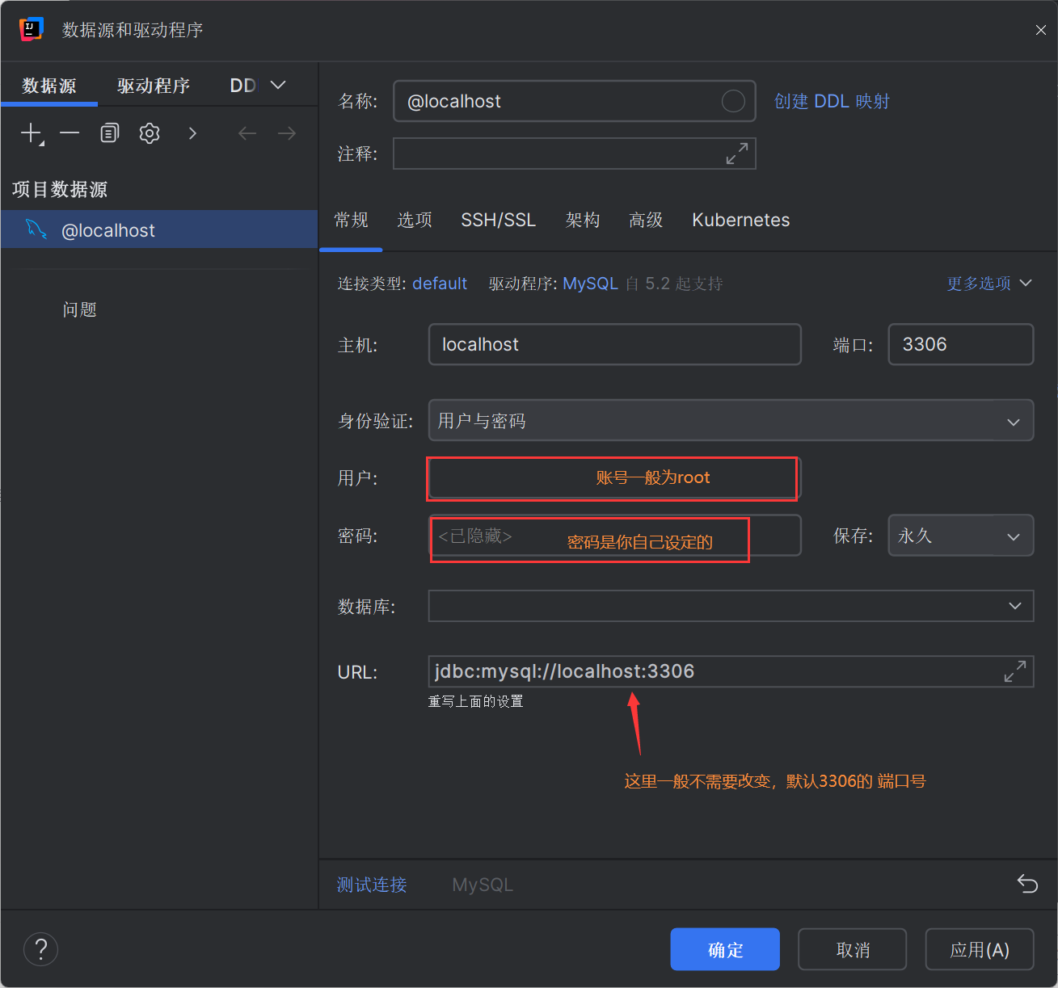Switch to 数据源 tab
This screenshot has width=1058, height=988.
tap(49, 86)
